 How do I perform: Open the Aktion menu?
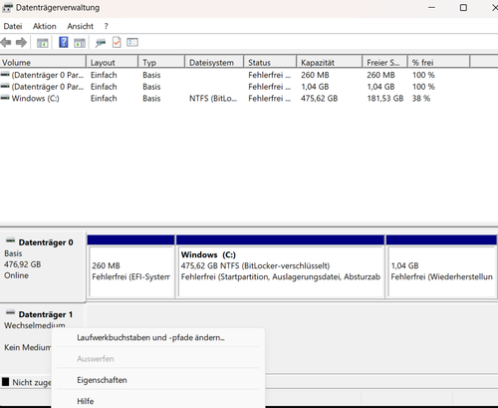45,26
